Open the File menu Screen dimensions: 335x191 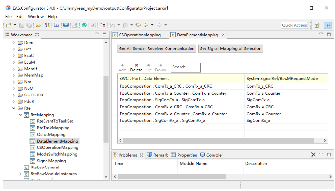click(8, 17)
